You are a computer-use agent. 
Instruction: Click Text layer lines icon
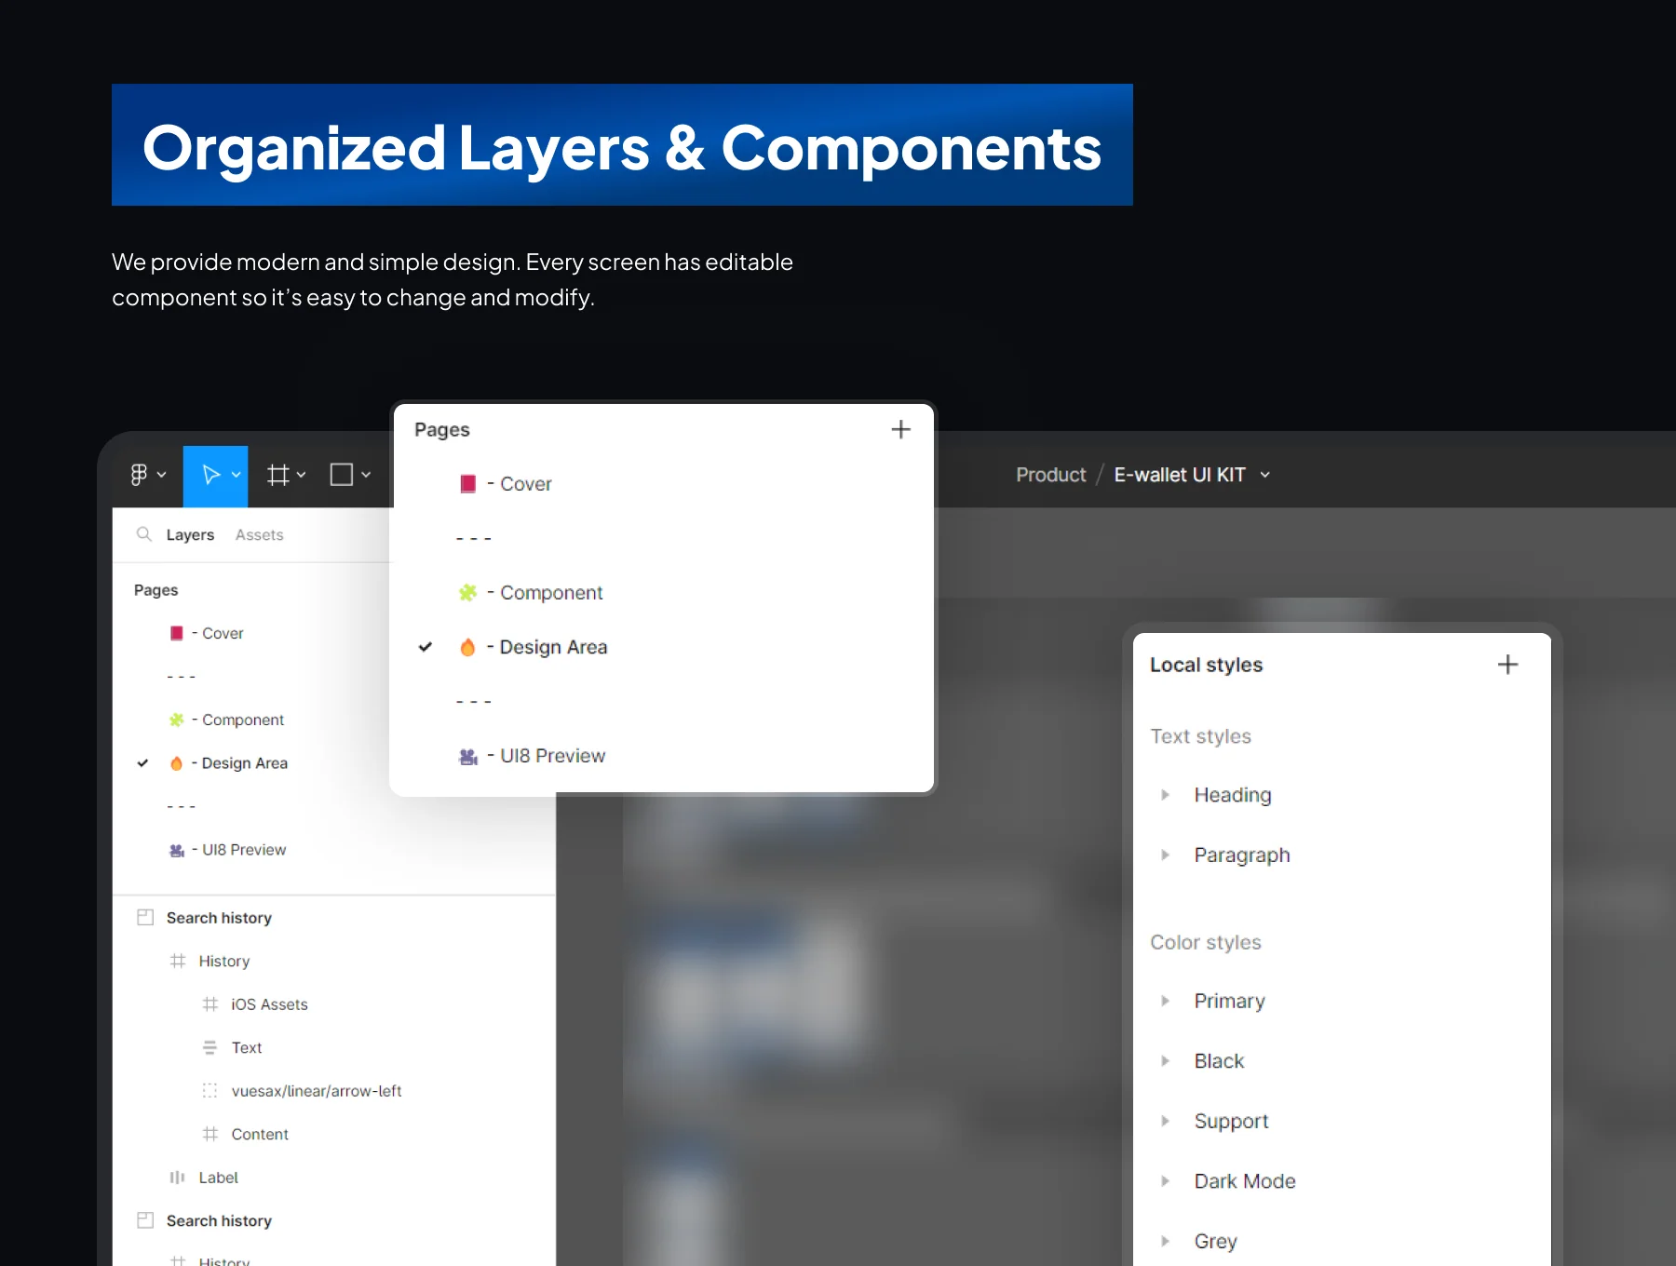click(210, 1047)
